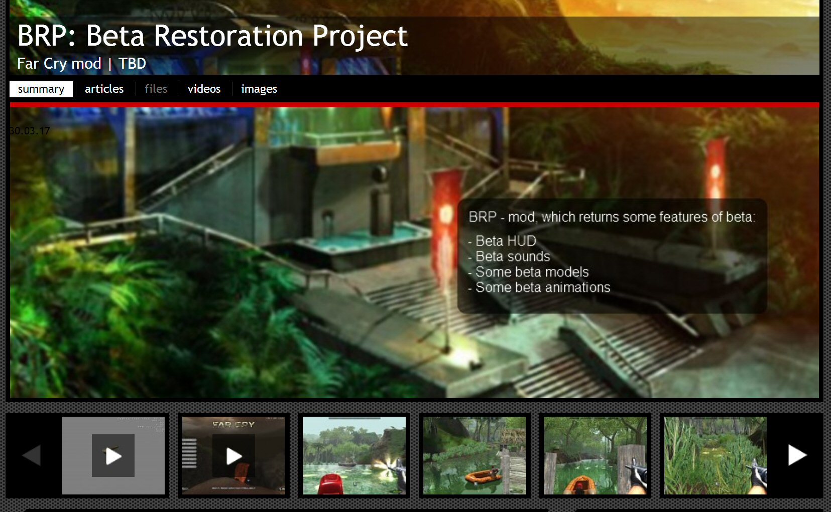The width and height of the screenshot is (831, 512).
Task: Play the Far Cry menu video thumbnail
Action: pos(233,455)
